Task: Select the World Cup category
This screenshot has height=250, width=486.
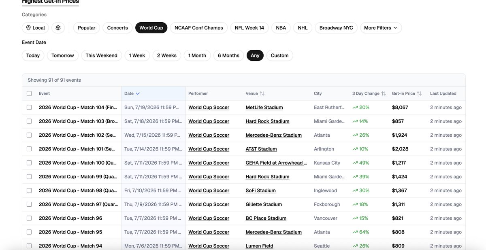Action: [151, 28]
